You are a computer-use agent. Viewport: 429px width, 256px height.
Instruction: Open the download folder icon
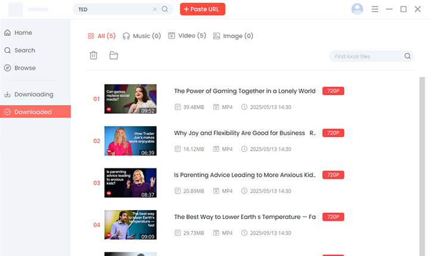tap(113, 55)
